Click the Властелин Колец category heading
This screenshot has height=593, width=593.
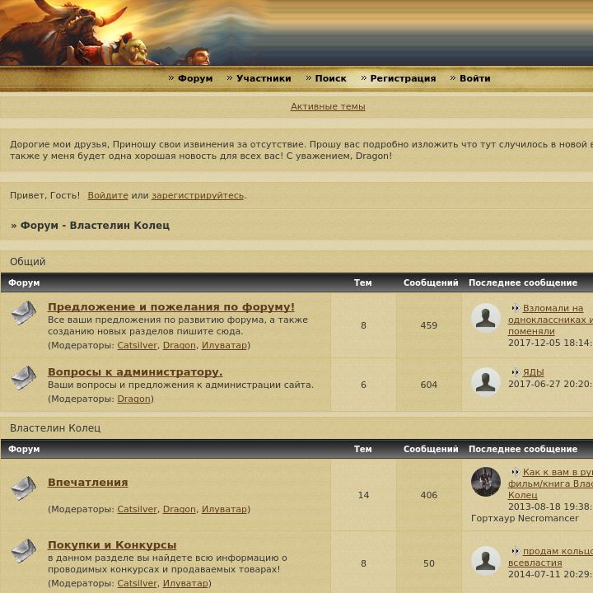[x=55, y=428]
